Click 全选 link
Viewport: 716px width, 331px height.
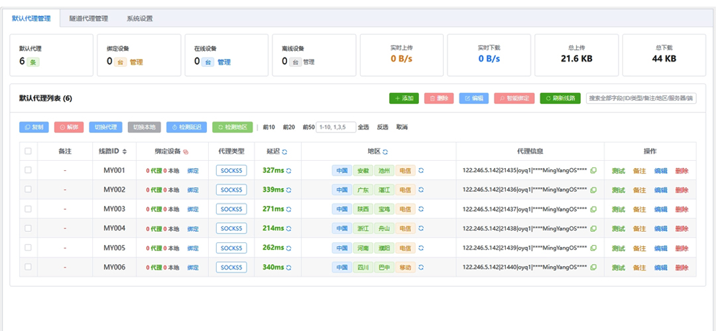point(363,127)
